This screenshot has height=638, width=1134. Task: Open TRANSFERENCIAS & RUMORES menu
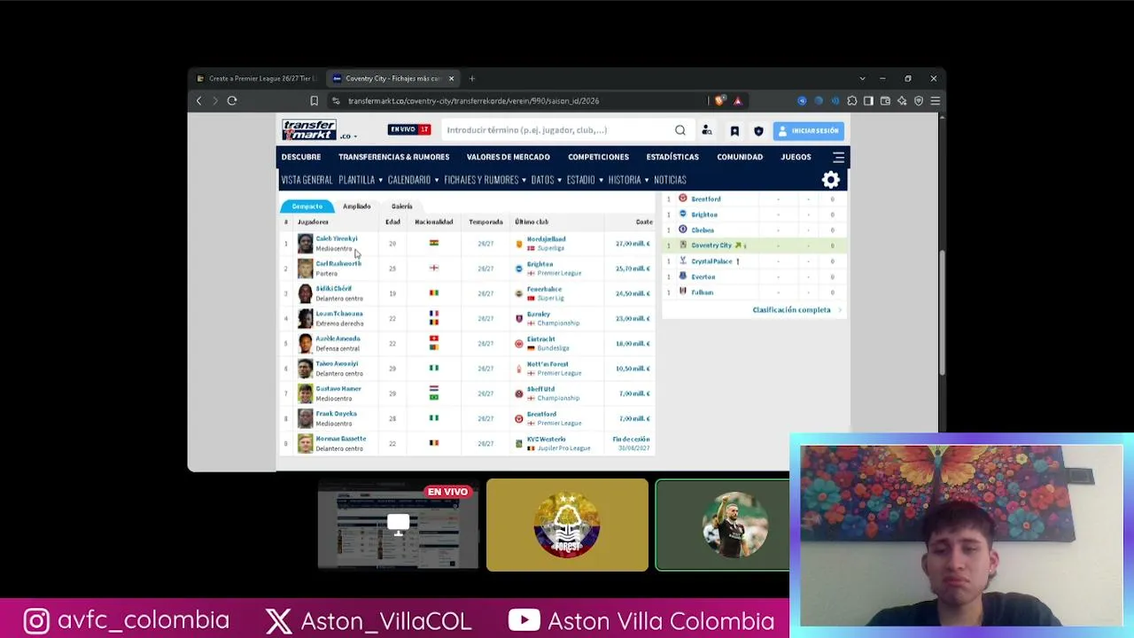point(393,157)
